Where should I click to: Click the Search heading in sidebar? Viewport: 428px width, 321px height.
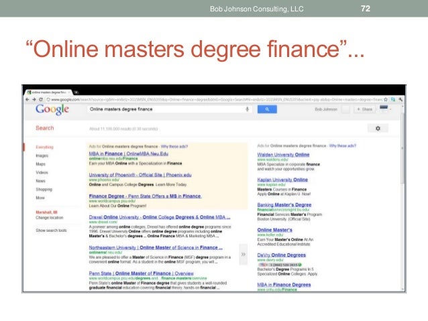click(x=45, y=128)
